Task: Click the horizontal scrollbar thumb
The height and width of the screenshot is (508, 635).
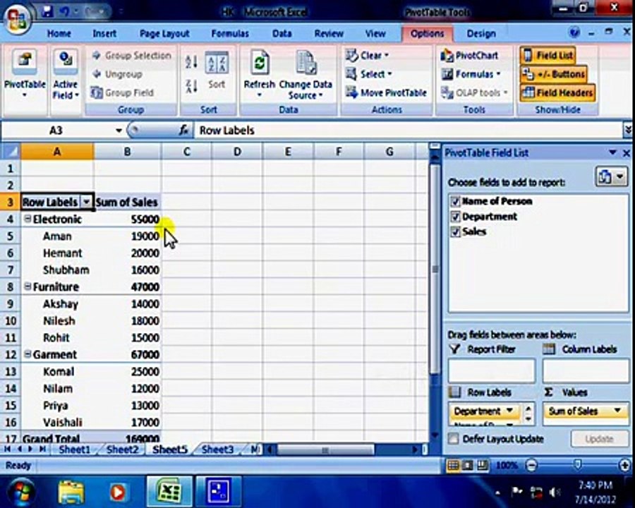Action: (x=325, y=449)
